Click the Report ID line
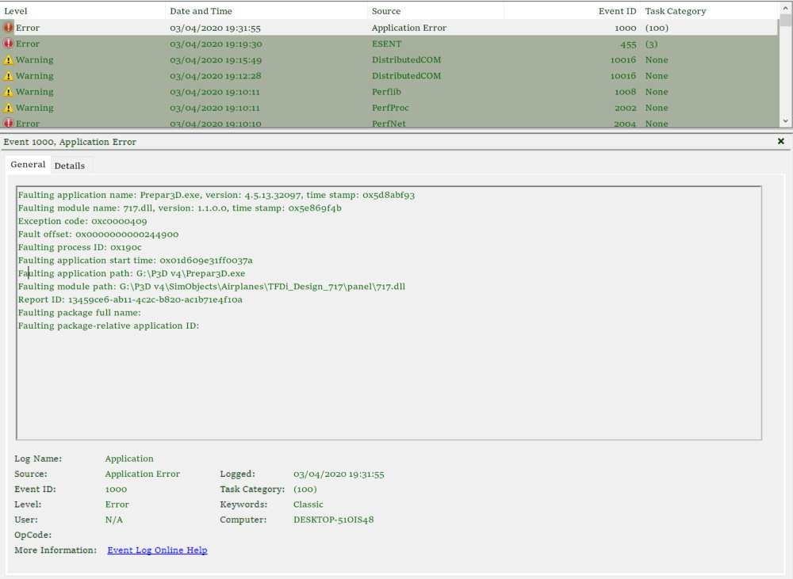 (x=130, y=299)
